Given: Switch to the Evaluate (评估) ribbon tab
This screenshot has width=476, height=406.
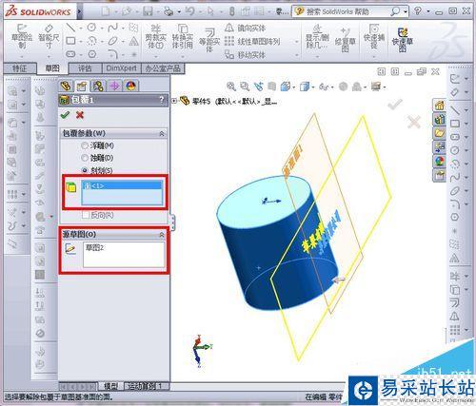Looking at the screenshot, I should (85, 68).
